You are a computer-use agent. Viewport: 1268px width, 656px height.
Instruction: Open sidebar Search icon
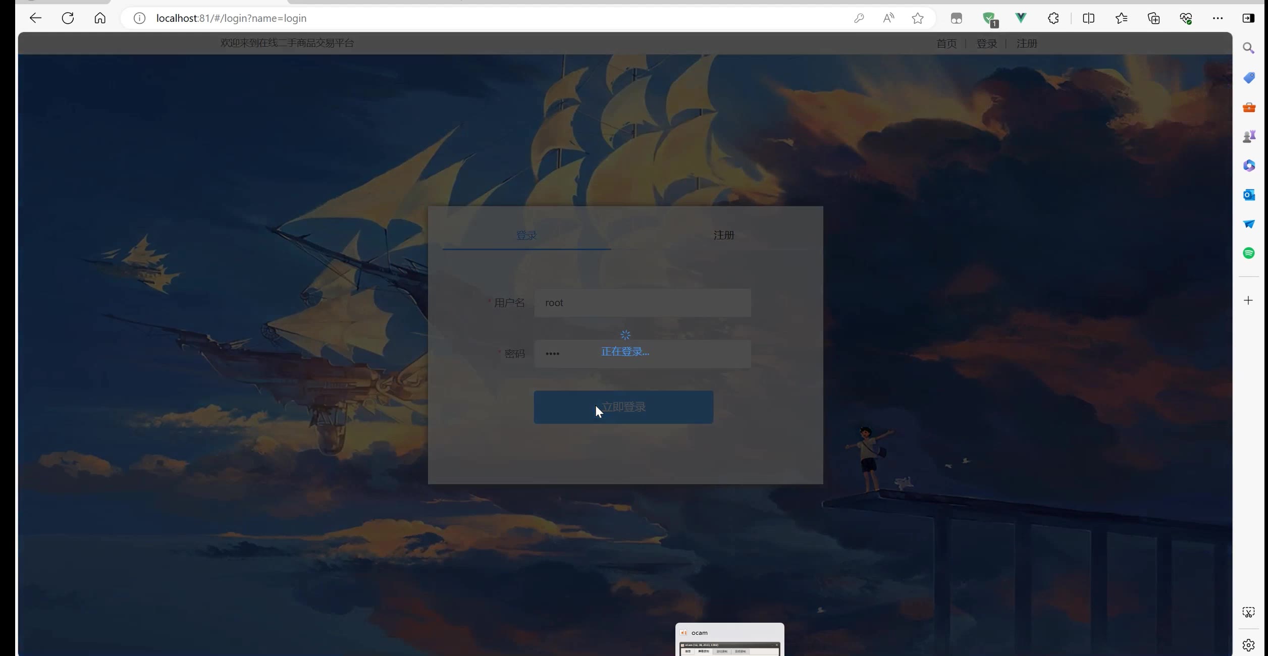tap(1248, 48)
